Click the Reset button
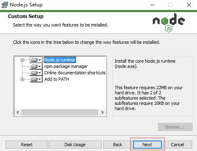Viewport: 197px width, 151px height. click(27, 145)
